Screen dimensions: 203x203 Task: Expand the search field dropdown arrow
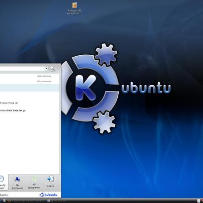[x=46, y=69]
